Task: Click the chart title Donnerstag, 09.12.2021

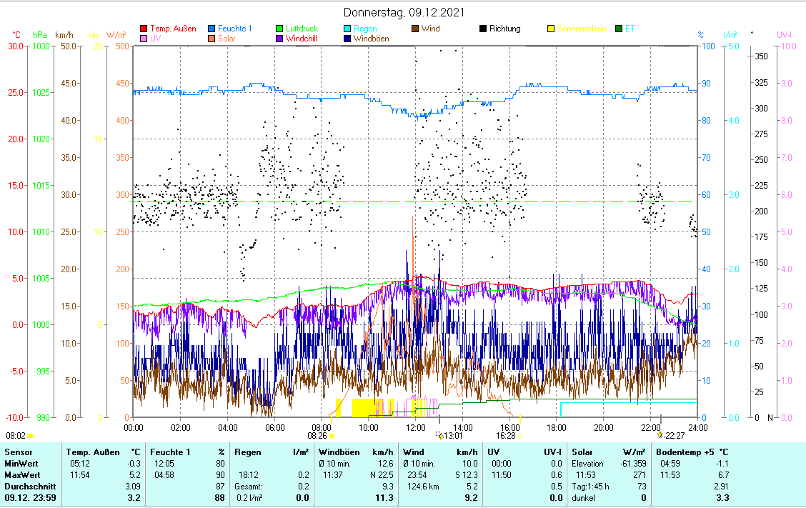Action: 402,12
